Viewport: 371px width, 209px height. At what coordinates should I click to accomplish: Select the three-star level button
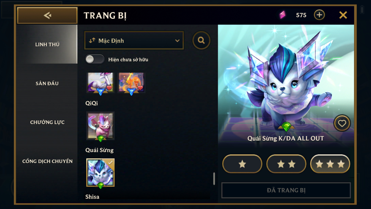click(330, 164)
